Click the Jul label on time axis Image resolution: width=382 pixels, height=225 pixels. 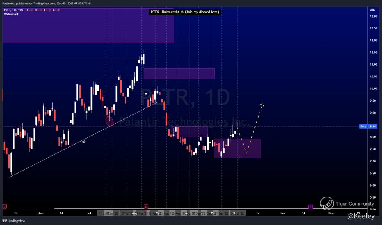tap(89, 213)
